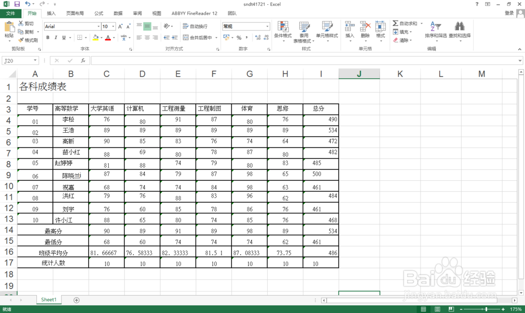
Task: Open the fill color dropdown arrow
Action: (x=101, y=37)
